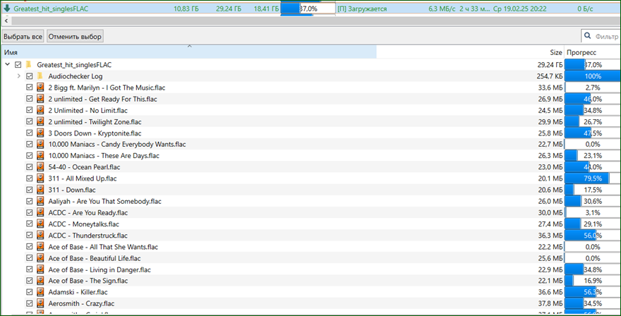Click the 254,7 КБ size of Audiochecker Log
The width and height of the screenshot is (621, 316).
548,76
